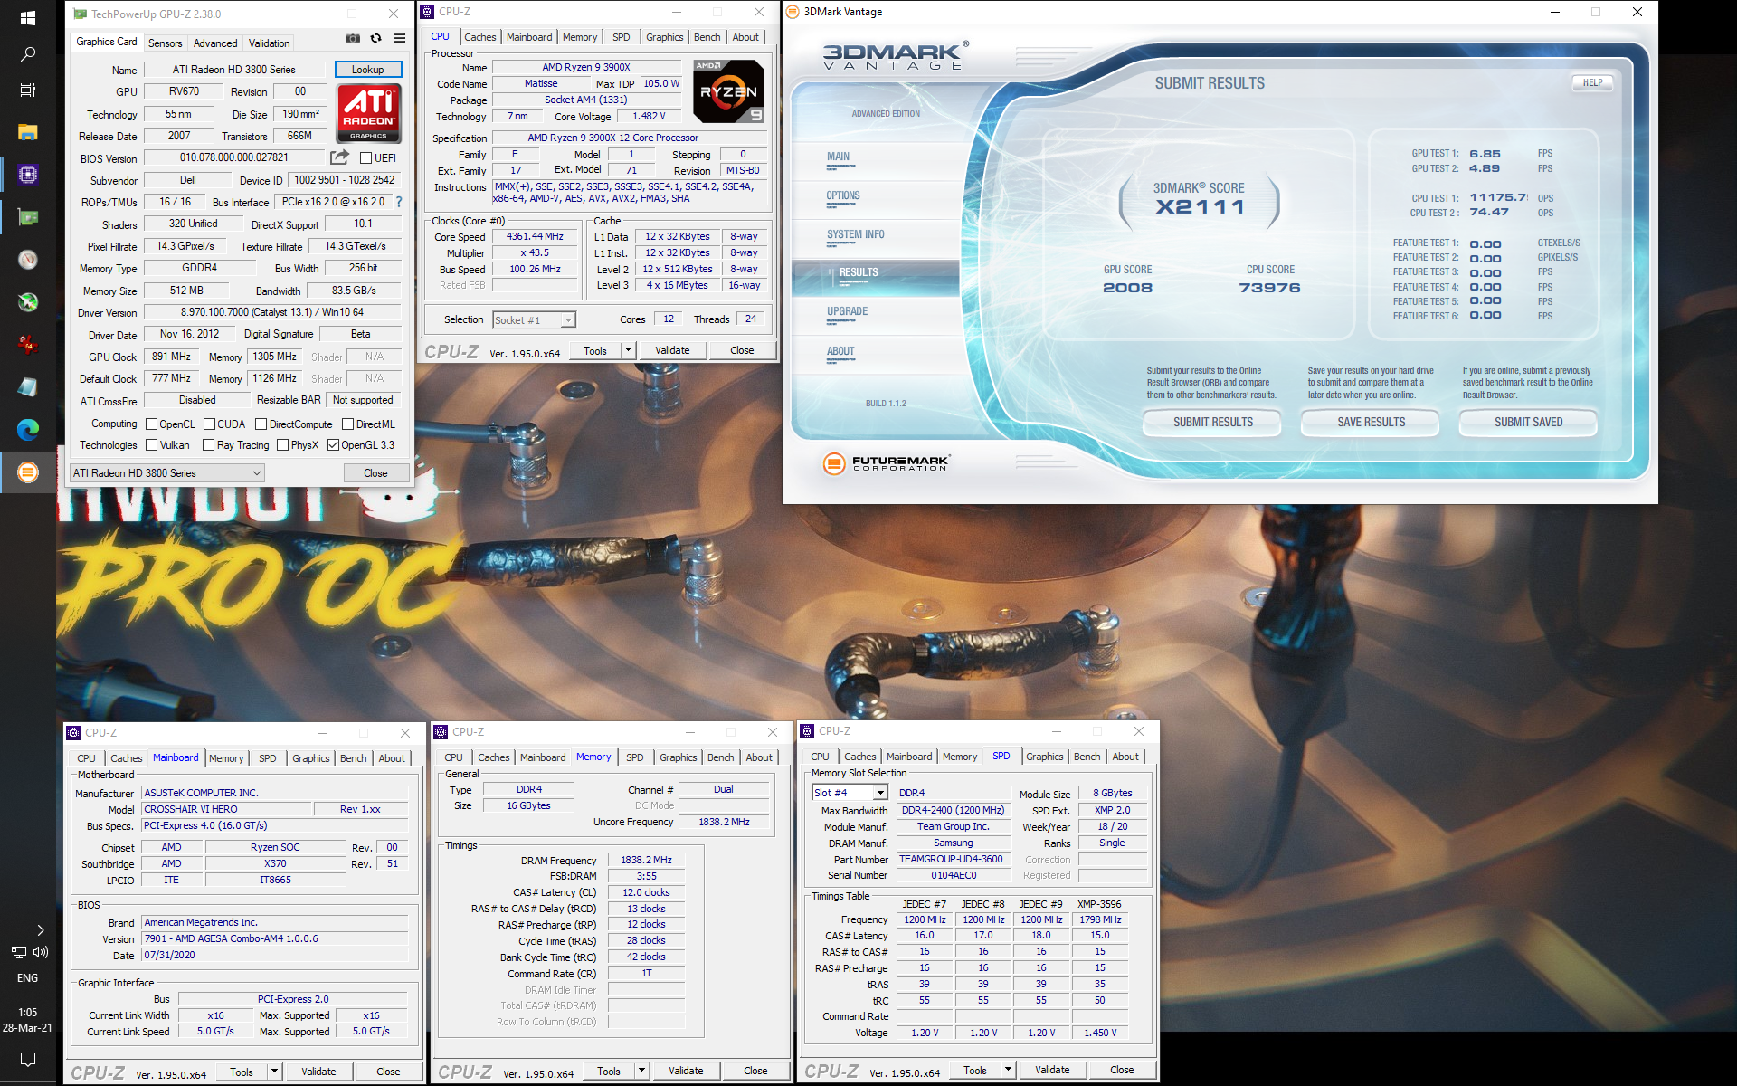Image resolution: width=1737 pixels, height=1086 pixels.
Task: Click the SAVE RESULTS button
Action: [x=1371, y=423]
